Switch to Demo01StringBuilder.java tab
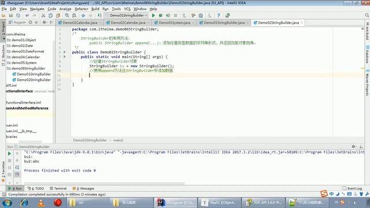This screenshot has width=370, height=208. 224,23
